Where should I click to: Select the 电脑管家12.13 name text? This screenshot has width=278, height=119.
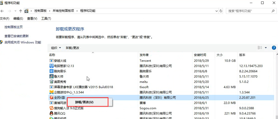click(x=64, y=66)
